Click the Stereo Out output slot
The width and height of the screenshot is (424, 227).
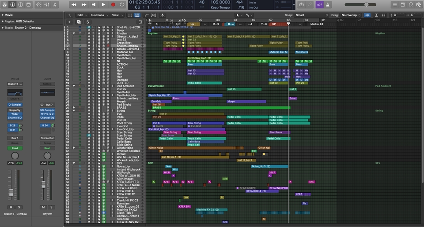(x=47, y=138)
